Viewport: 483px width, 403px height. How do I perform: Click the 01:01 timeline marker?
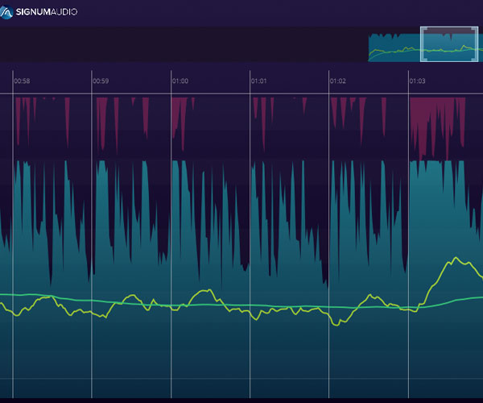coord(258,81)
